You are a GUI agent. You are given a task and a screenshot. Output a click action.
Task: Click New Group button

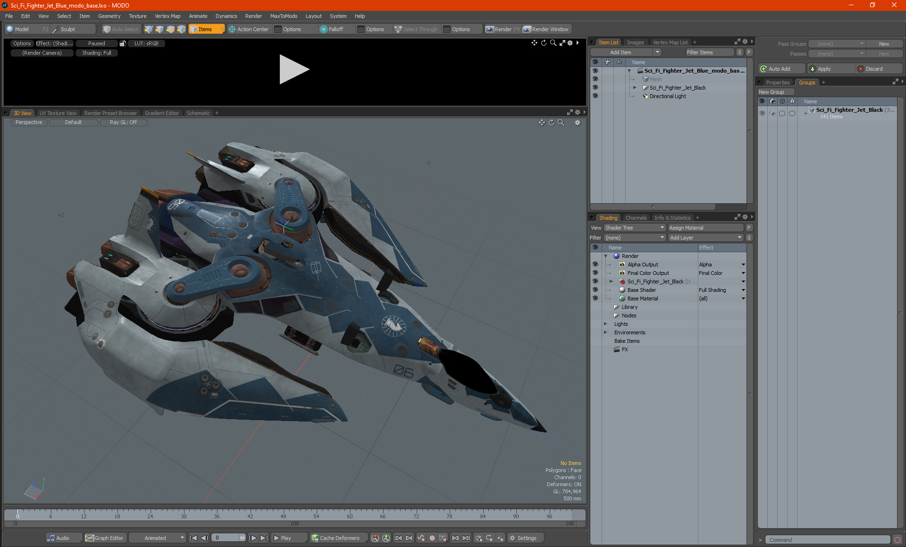pyautogui.click(x=775, y=92)
